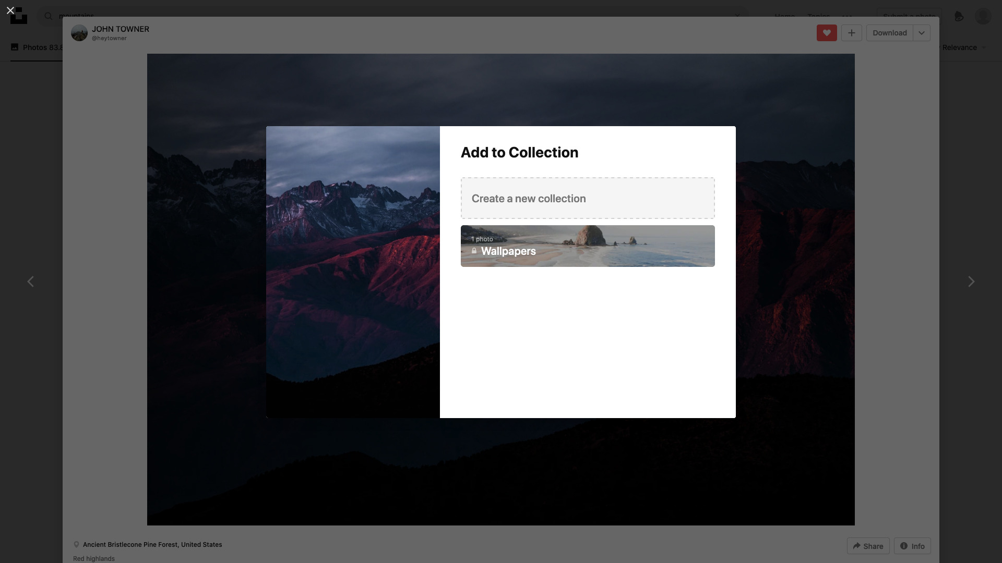Click the Download button
This screenshot has width=1002, height=563.
click(889, 33)
